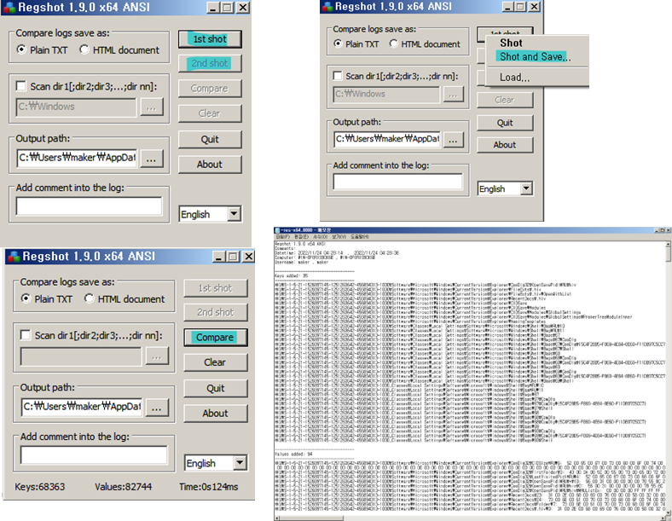Click Quit in window with highlighted 1st shot
Image resolution: width=672 pixels, height=521 pixels.
click(x=210, y=139)
